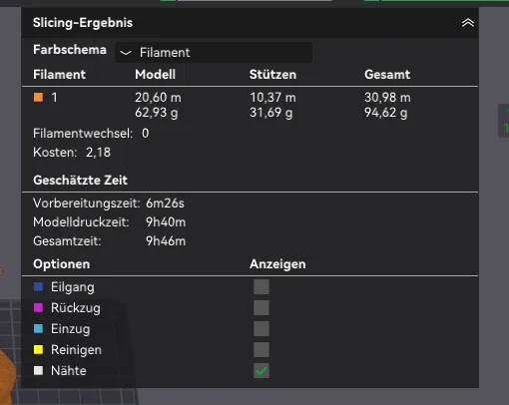Click the dropdown arrow beside Filament
Screen dimensions: 509x405
click(126, 53)
